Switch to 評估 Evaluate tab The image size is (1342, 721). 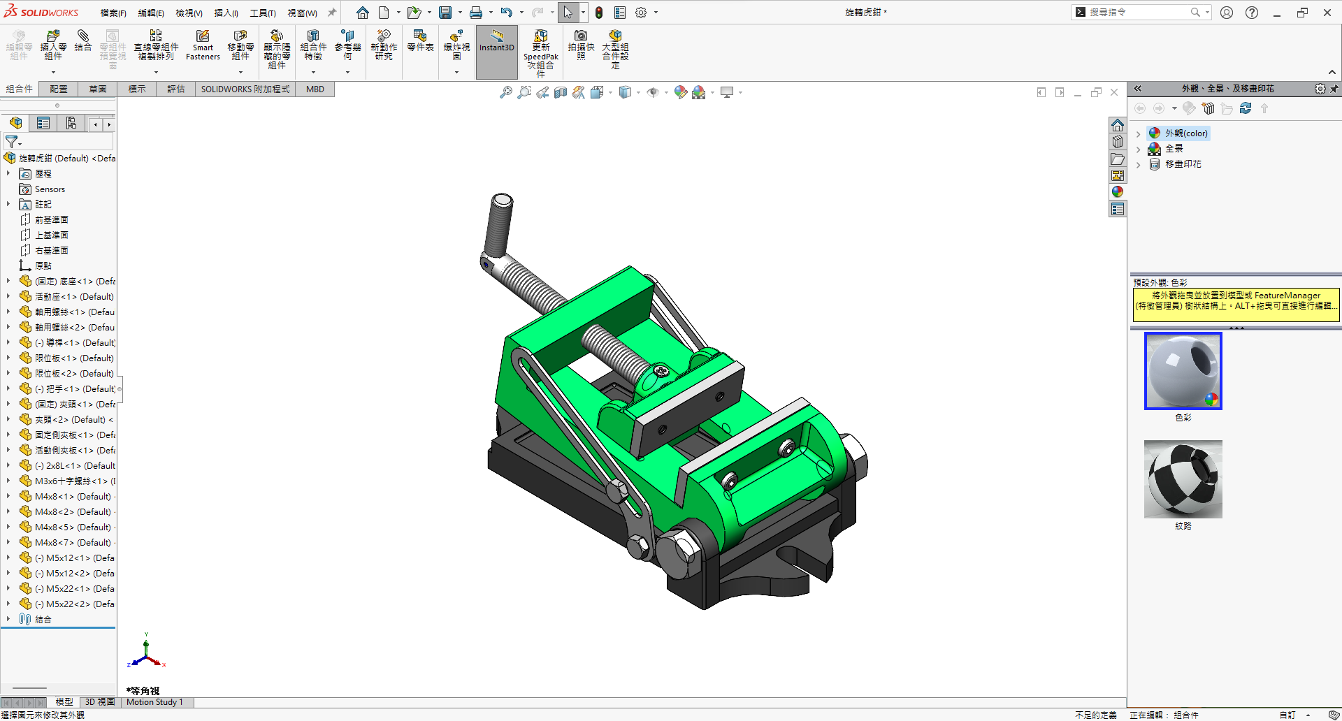pos(176,89)
